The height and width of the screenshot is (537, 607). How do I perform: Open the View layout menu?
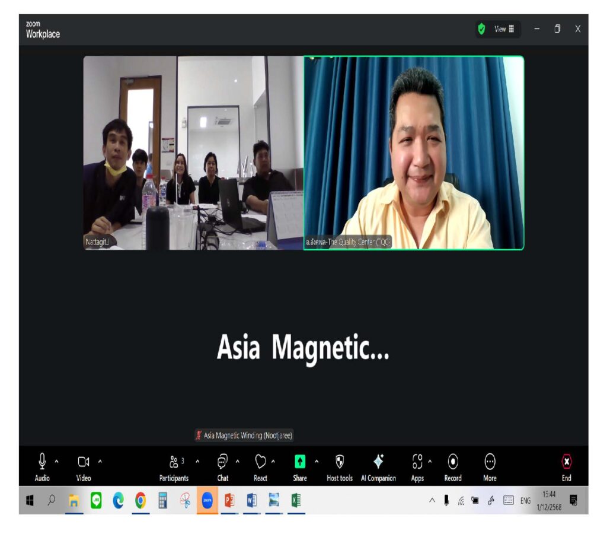tap(504, 29)
